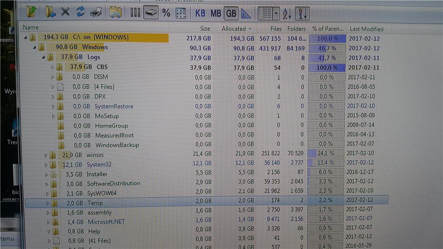The width and height of the screenshot is (443, 249).
Task: Click automatic units triangle ruler icon
Action: click(246, 13)
